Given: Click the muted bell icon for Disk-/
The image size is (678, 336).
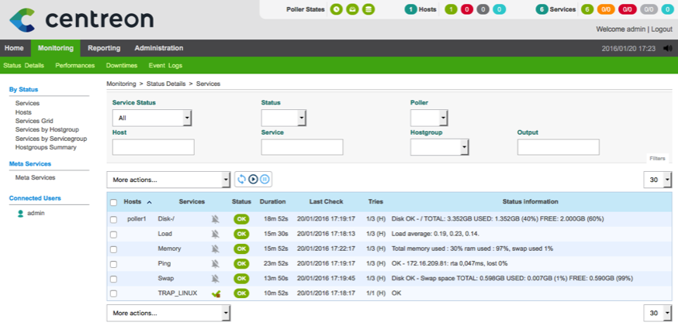Looking at the screenshot, I should pos(216,219).
